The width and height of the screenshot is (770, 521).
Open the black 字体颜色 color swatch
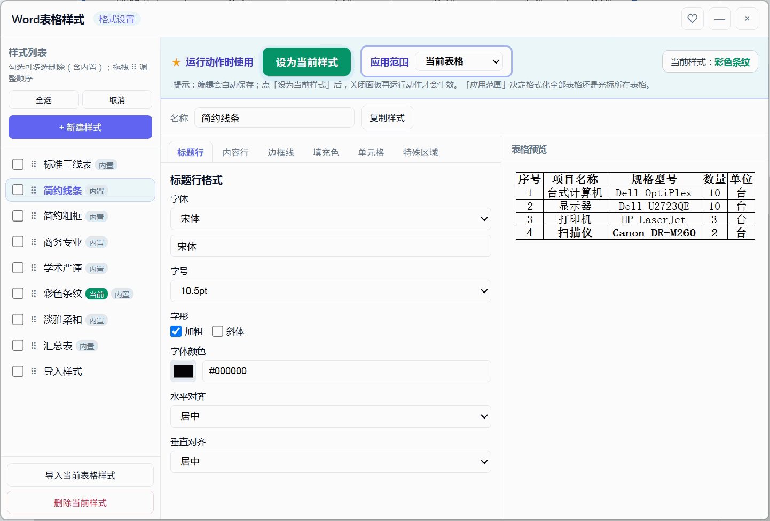[x=183, y=371]
